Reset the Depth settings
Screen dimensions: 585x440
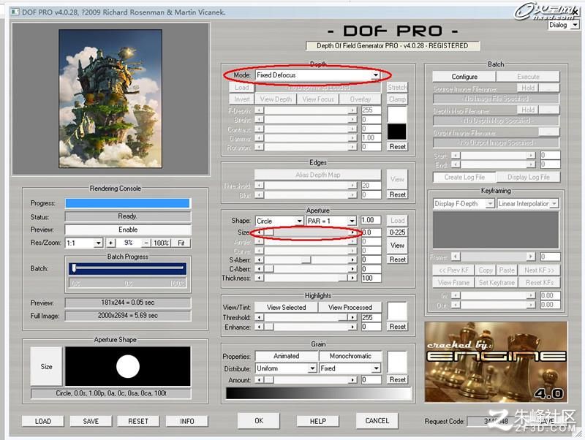[x=397, y=146]
